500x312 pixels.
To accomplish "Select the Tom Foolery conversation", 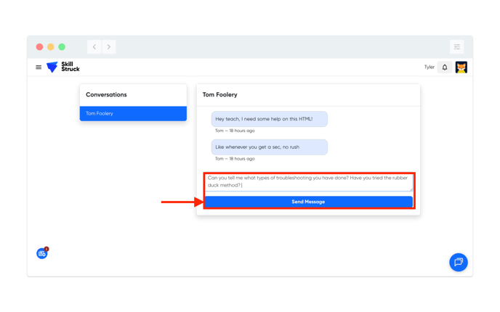I will click(x=133, y=114).
